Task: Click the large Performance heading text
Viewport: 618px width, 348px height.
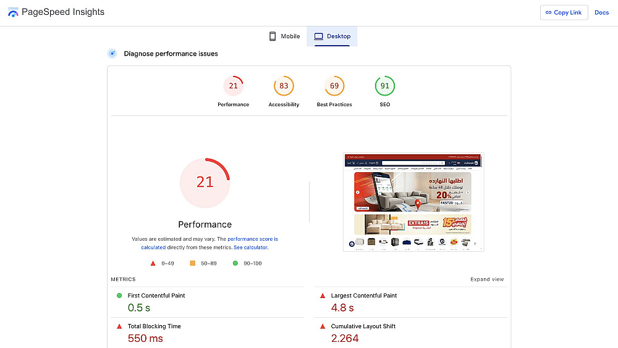Action: (x=205, y=225)
